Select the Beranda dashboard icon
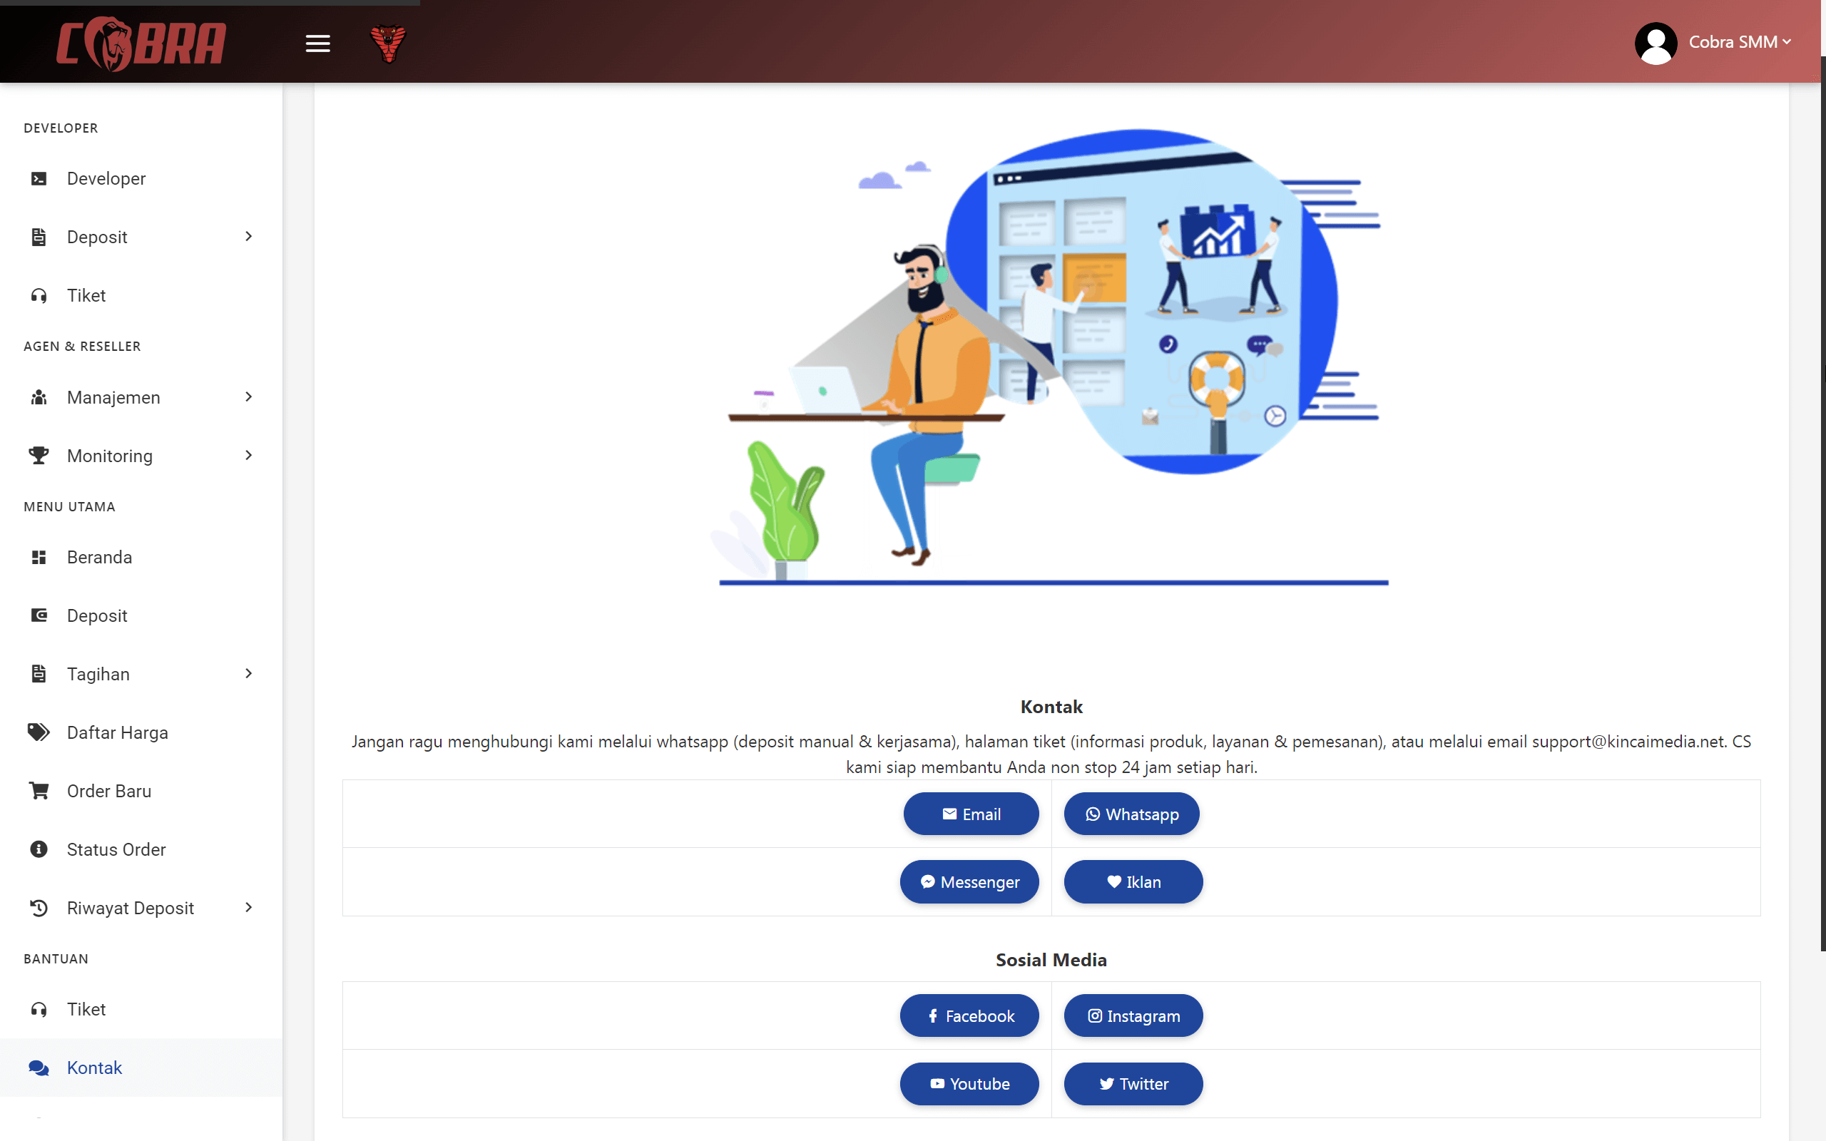 click(x=39, y=557)
